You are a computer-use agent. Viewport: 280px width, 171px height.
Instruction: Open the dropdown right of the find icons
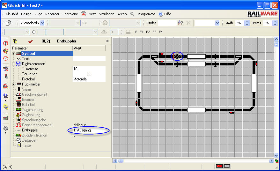click(x=207, y=23)
